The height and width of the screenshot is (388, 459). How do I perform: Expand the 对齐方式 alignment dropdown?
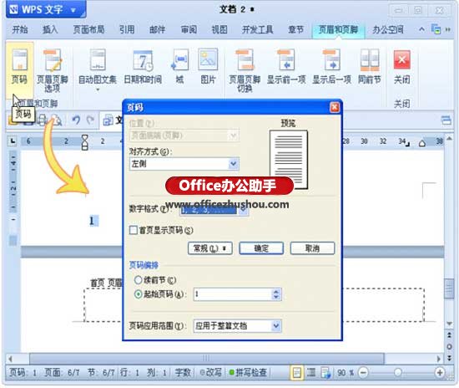point(234,164)
